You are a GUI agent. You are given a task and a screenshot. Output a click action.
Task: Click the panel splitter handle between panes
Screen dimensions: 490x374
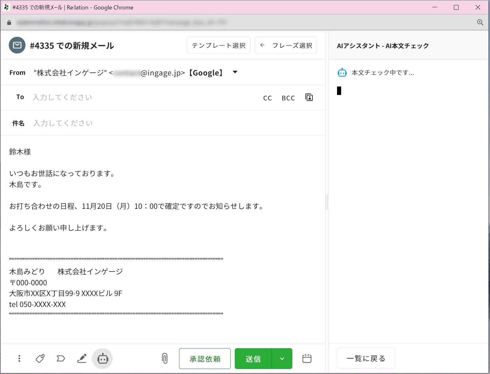coord(327,202)
